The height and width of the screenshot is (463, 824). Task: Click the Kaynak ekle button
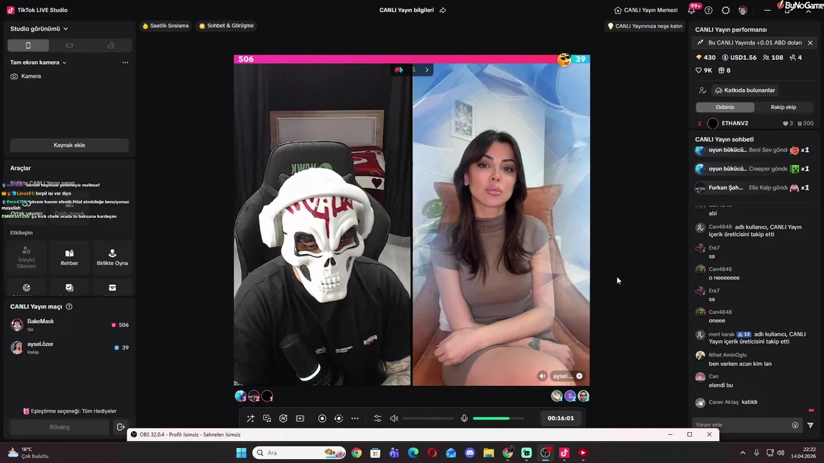coord(70,145)
